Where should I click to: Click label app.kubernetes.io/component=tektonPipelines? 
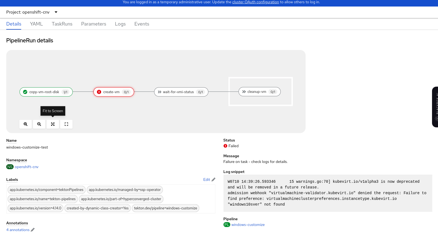[x=46, y=190]
